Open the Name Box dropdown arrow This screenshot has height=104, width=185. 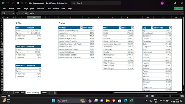pyautogui.click(x=13, y=13)
